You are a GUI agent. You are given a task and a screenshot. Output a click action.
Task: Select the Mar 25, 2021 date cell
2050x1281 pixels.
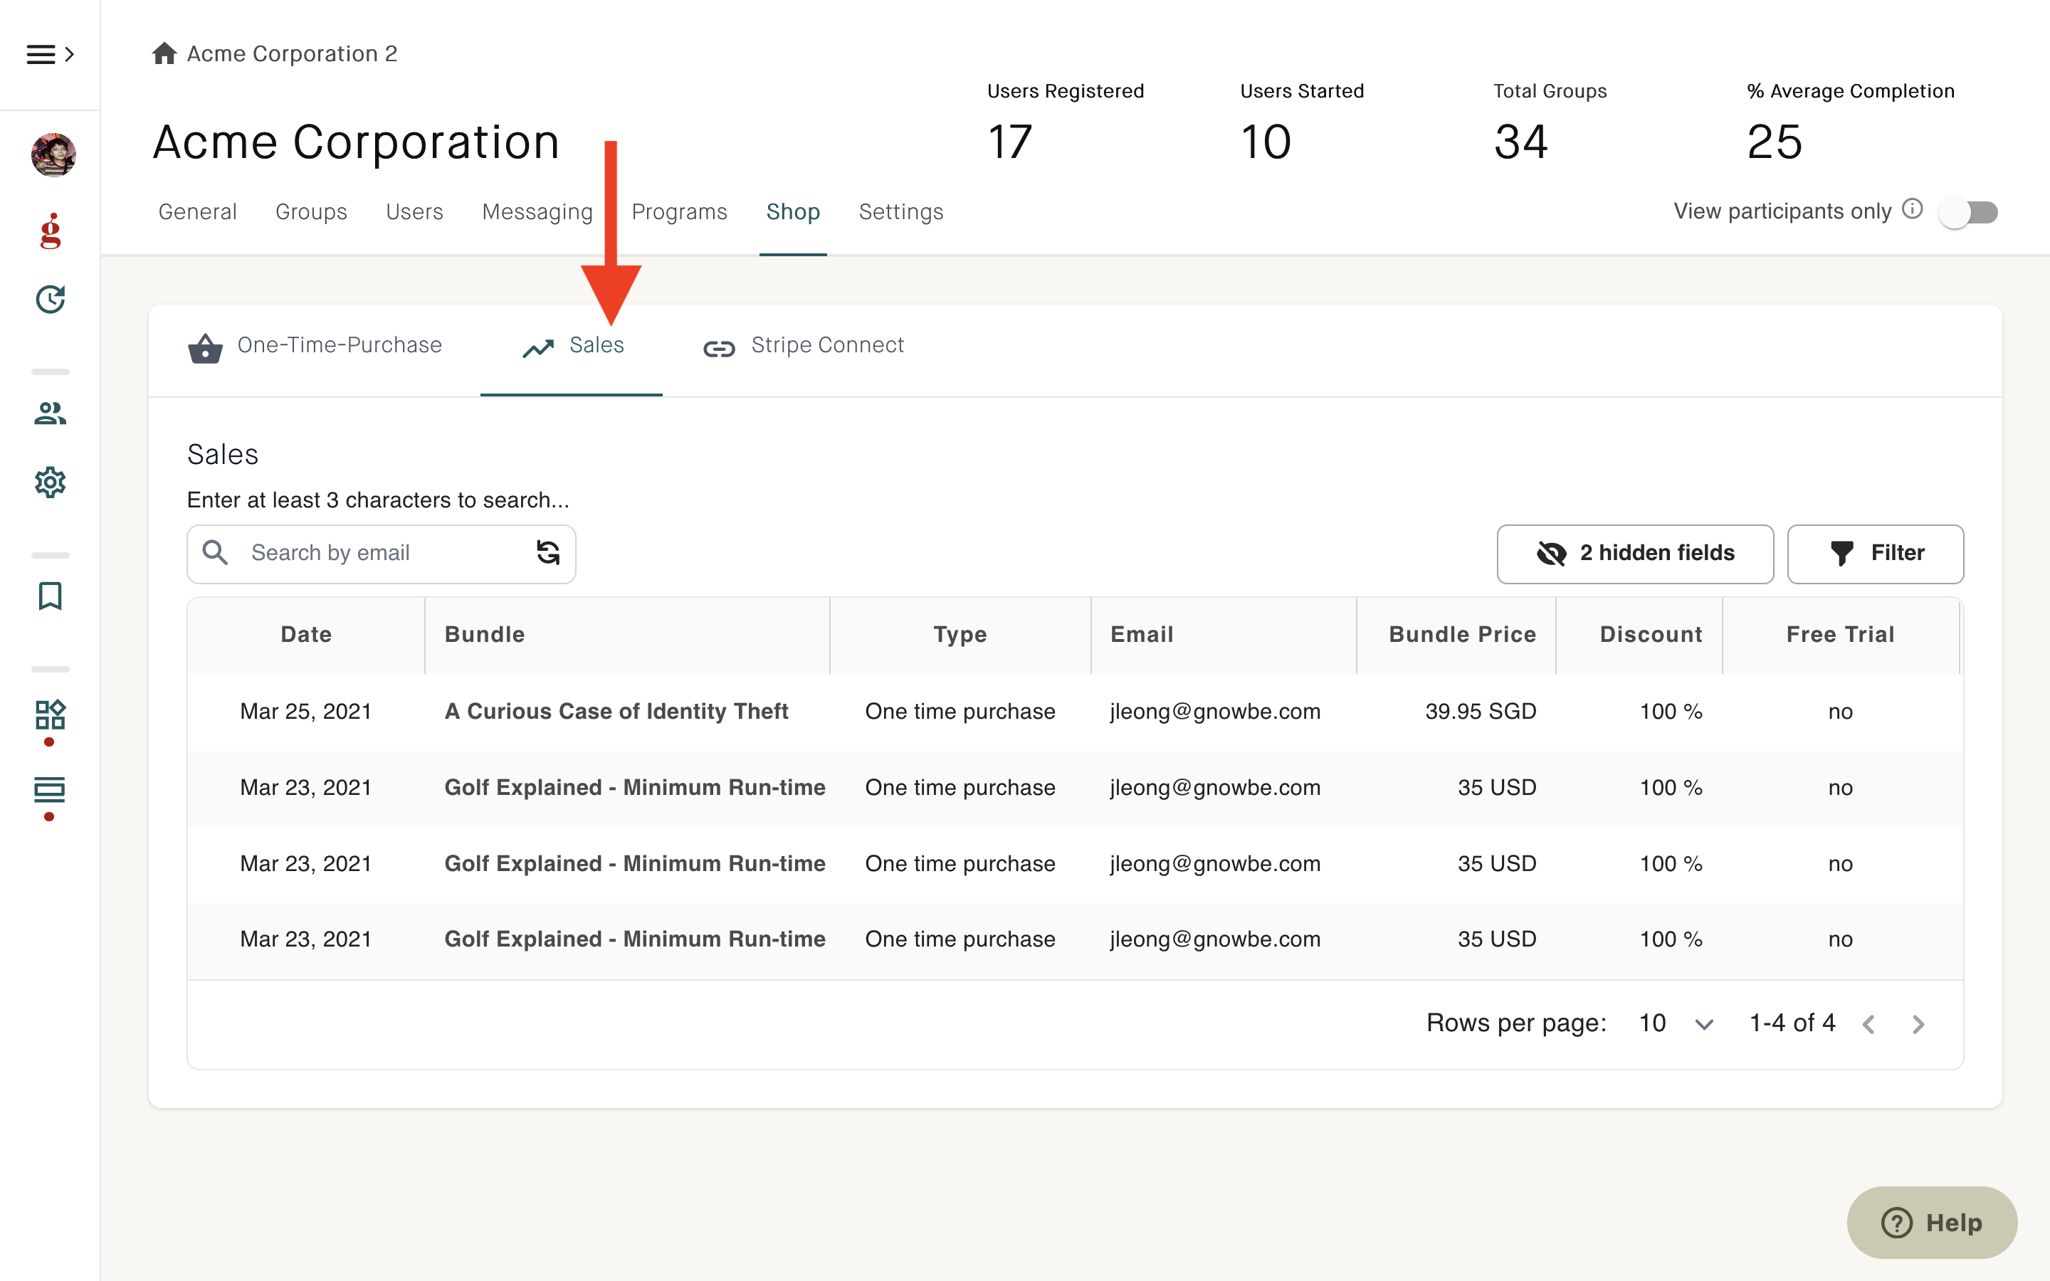[306, 711]
